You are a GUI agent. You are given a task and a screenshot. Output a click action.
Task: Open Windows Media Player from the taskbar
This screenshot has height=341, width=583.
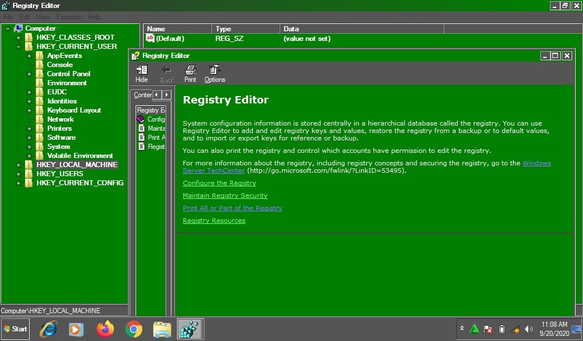[x=77, y=329]
